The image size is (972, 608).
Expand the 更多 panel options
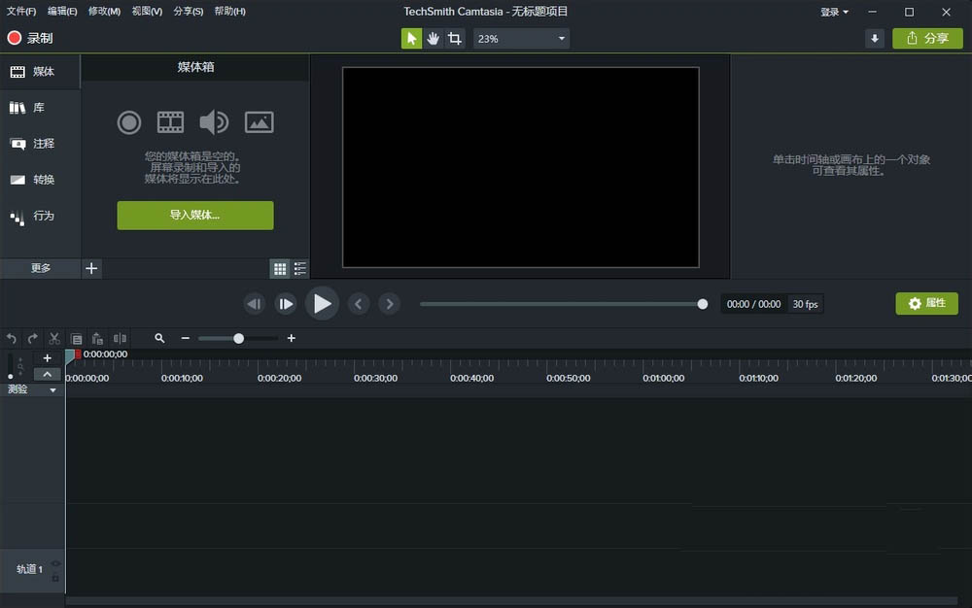coord(39,268)
